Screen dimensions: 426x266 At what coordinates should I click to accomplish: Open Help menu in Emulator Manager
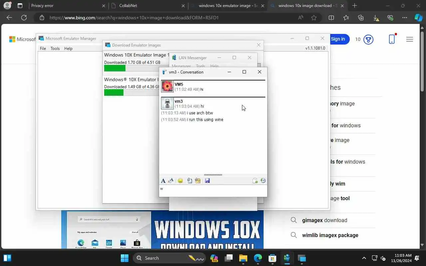tap(68, 49)
